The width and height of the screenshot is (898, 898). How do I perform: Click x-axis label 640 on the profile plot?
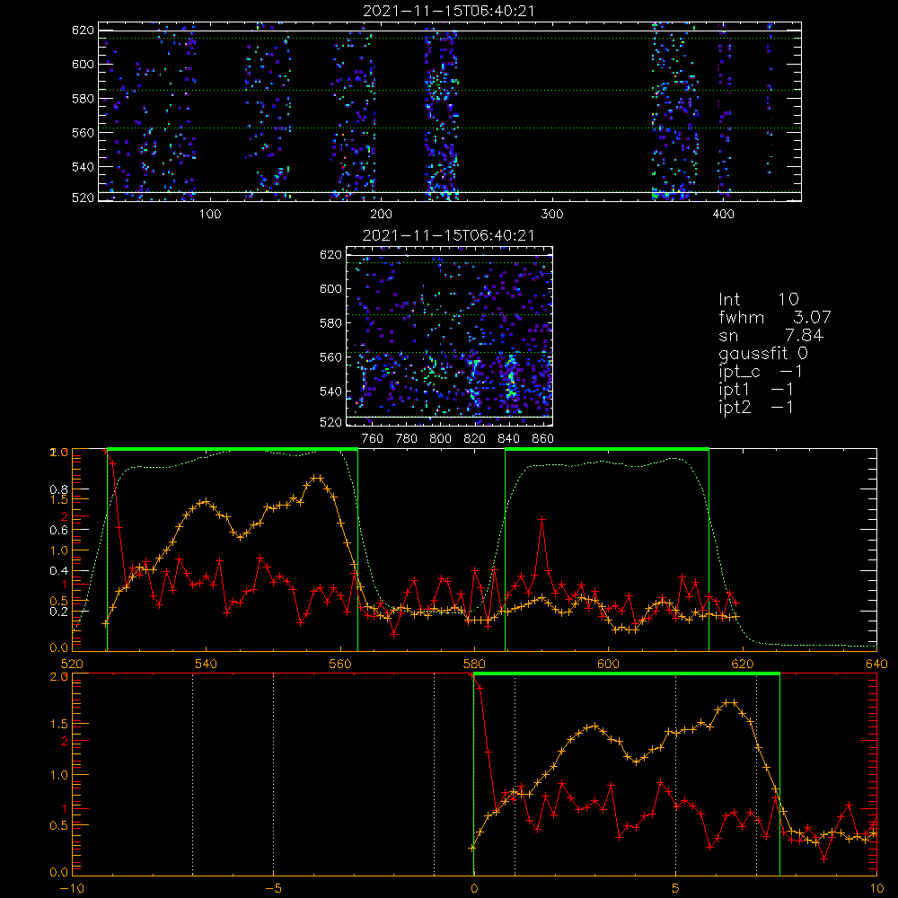(876, 665)
